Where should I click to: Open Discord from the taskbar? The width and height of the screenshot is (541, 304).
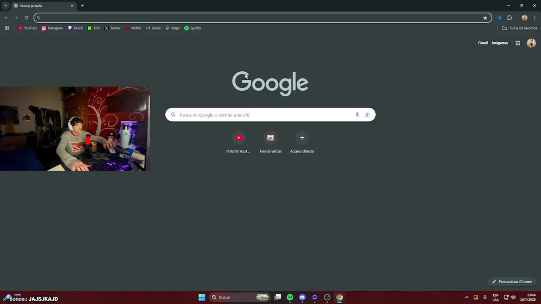pos(302,297)
